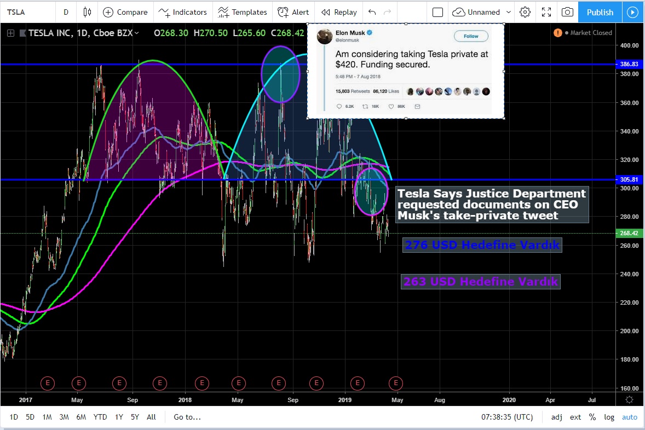Viewport: 645px width, 430px height.
Task: Select the 1Y time range
Action: pyautogui.click(x=119, y=417)
